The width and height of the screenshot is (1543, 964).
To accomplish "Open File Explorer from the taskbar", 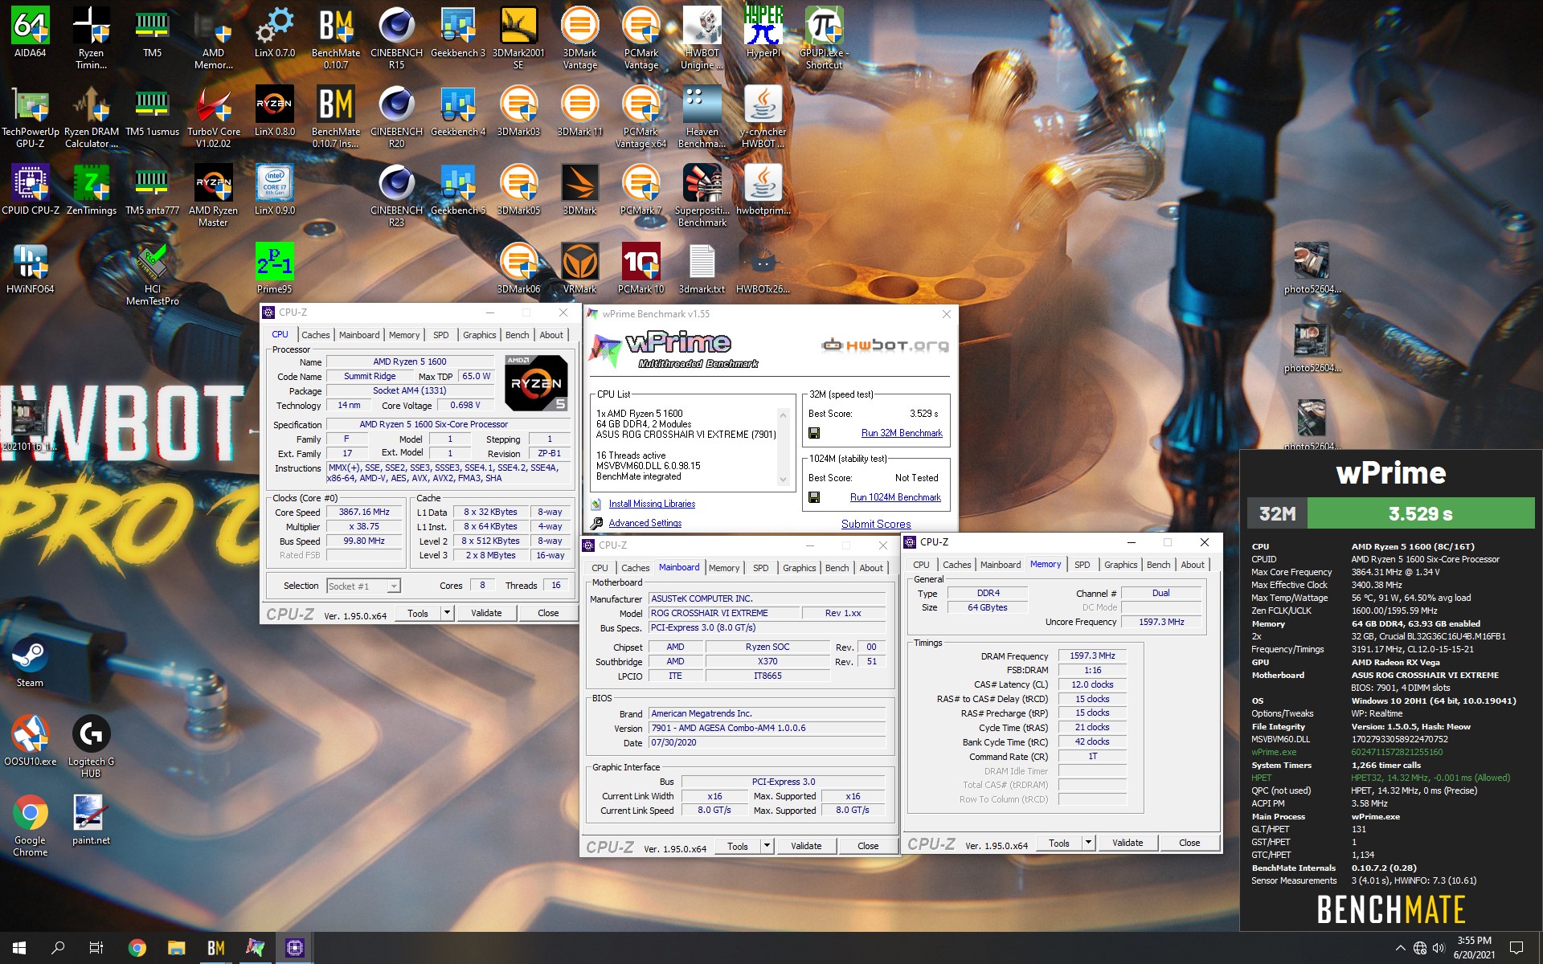I will tap(176, 948).
